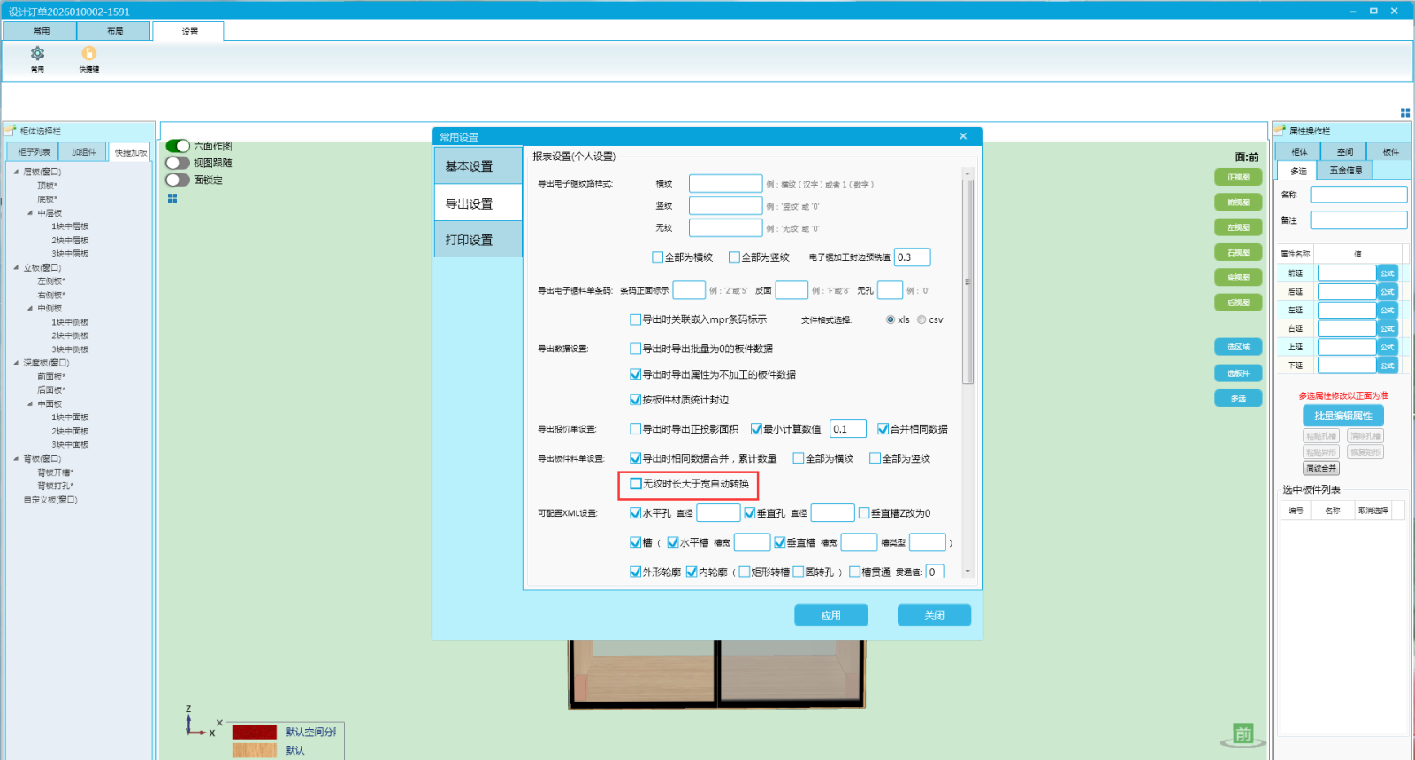Switch to the 空间 properties tab
Image resolution: width=1415 pixels, height=760 pixels.
(x=1344, y=152)
